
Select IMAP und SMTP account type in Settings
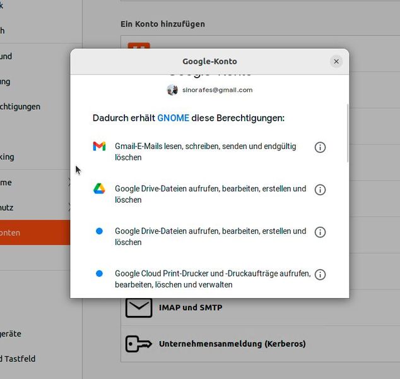coord(260,308)
